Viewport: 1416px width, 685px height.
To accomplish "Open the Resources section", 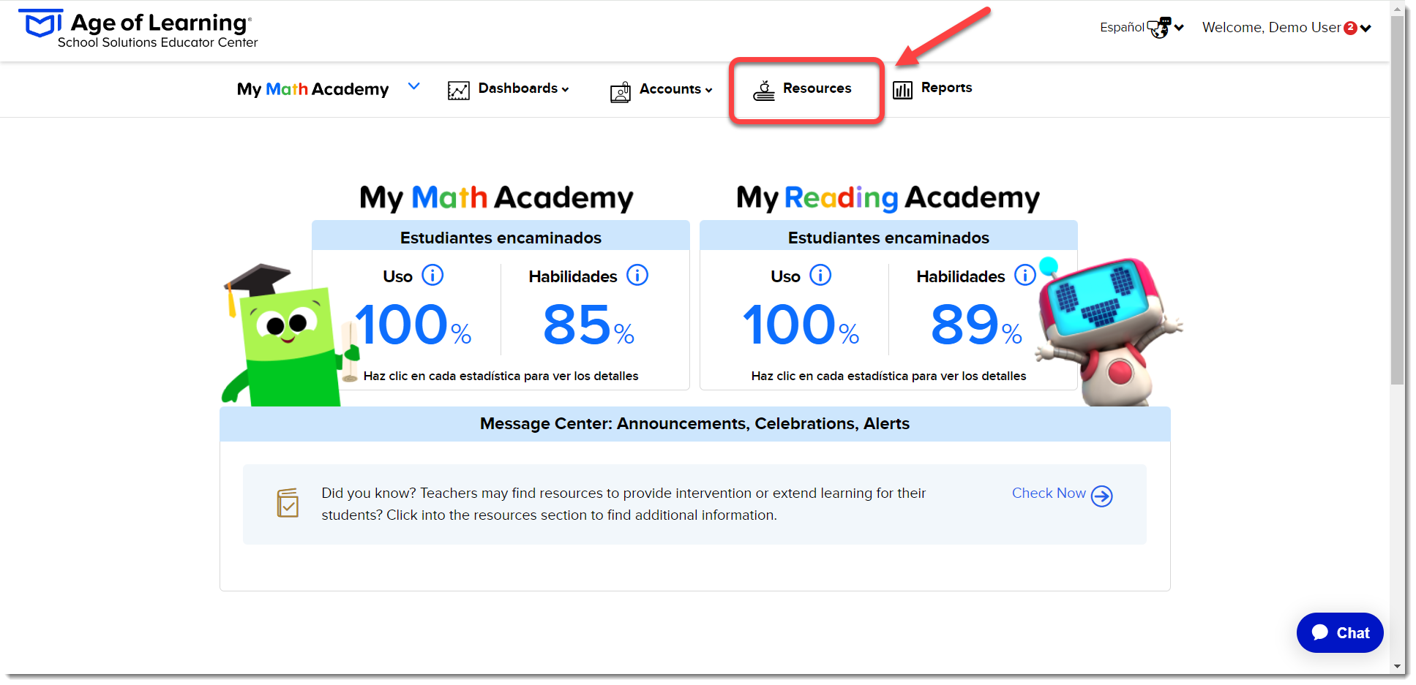I will tap(817, 88).
